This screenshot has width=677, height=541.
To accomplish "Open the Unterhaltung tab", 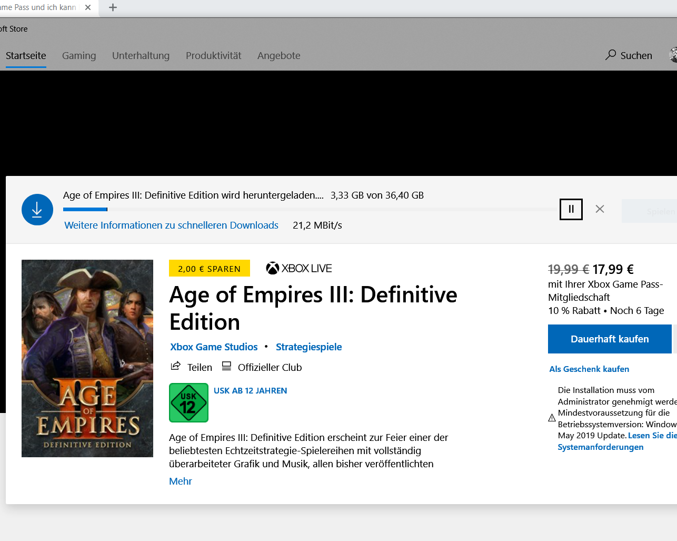I will [141, 55].
